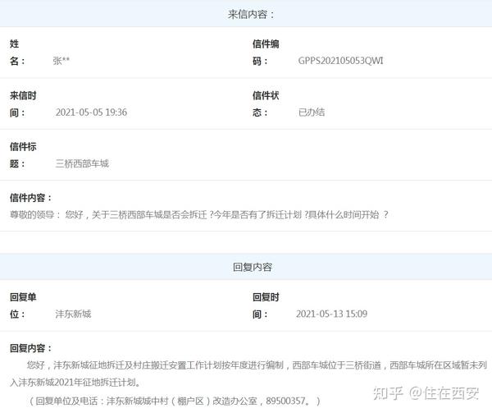The width and height of the screenshot is (492, 413).
Task: Select the sender name 张**
Action: click(61, 61)
